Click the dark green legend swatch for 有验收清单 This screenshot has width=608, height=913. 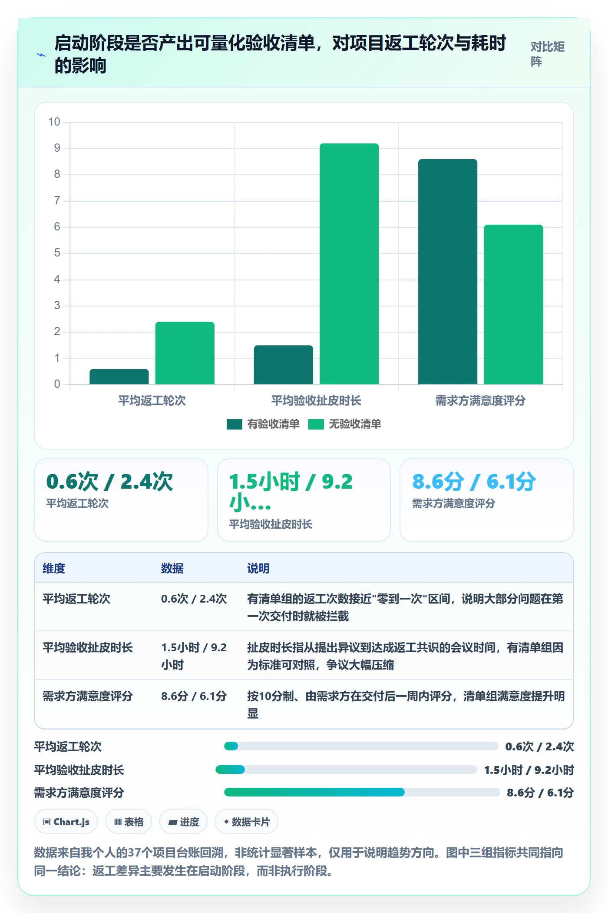(235, 424)
